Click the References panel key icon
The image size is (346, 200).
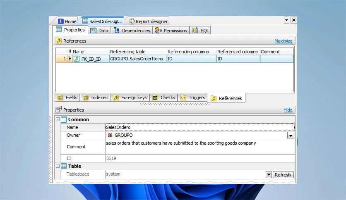59,41
